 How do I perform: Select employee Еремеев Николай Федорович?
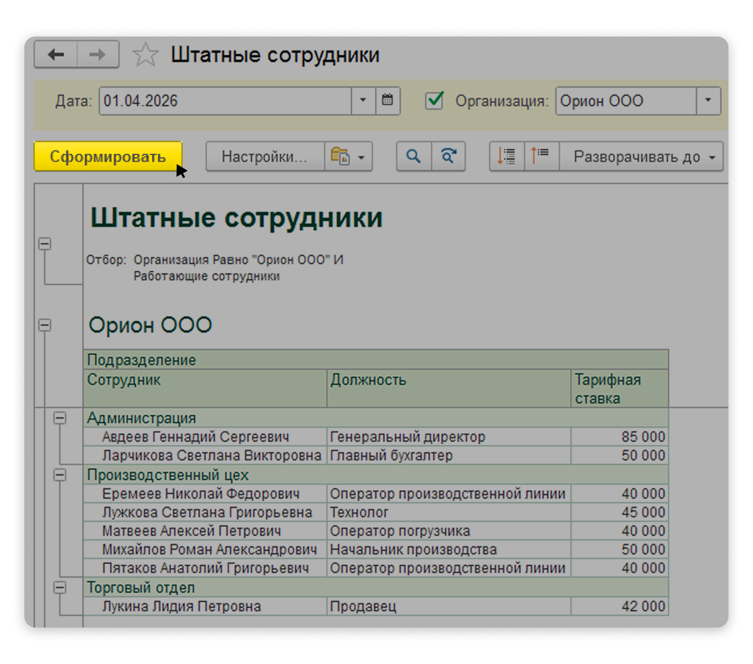[x=205, y=494]
